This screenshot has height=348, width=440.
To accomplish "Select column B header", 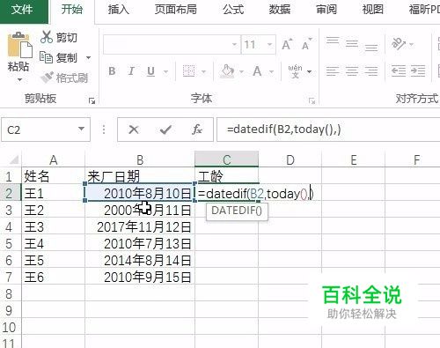I will click(x=140, y=160).
